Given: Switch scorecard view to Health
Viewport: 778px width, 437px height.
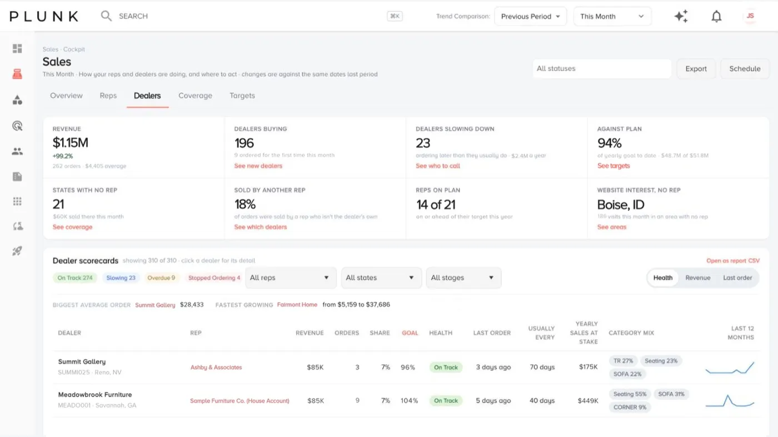Looking at the screenshot, I should tap(663, 278).
